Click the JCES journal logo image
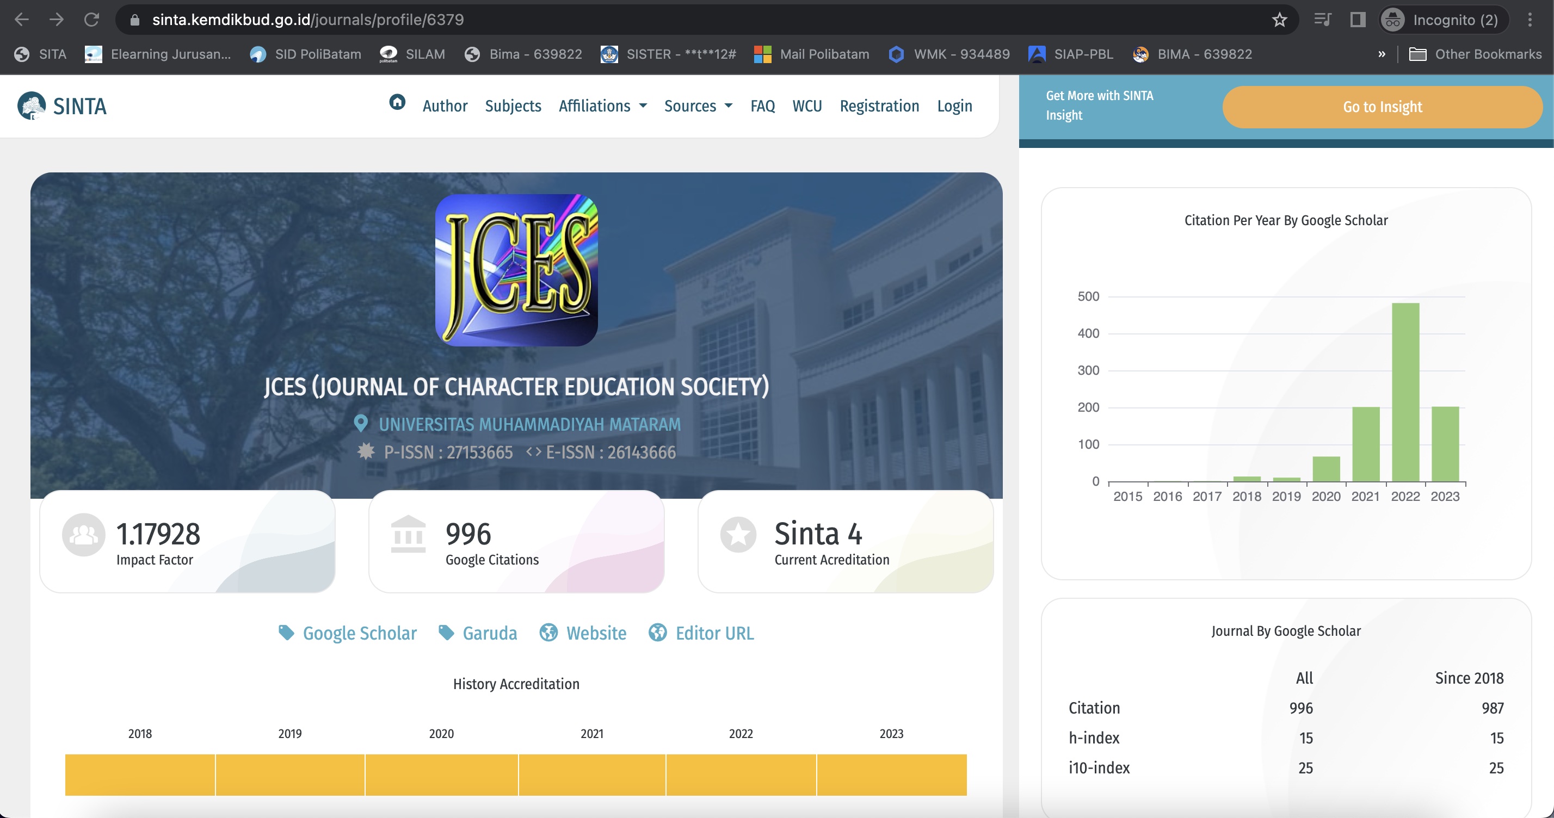Image resolution: width=1554 pixels, height=818 pixels. pos(516,270)
